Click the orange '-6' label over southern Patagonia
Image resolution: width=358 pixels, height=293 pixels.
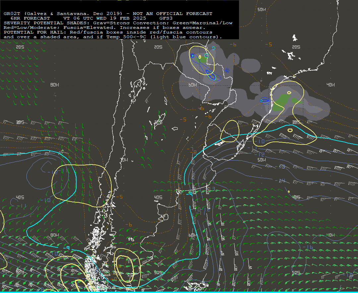point(129,225)
